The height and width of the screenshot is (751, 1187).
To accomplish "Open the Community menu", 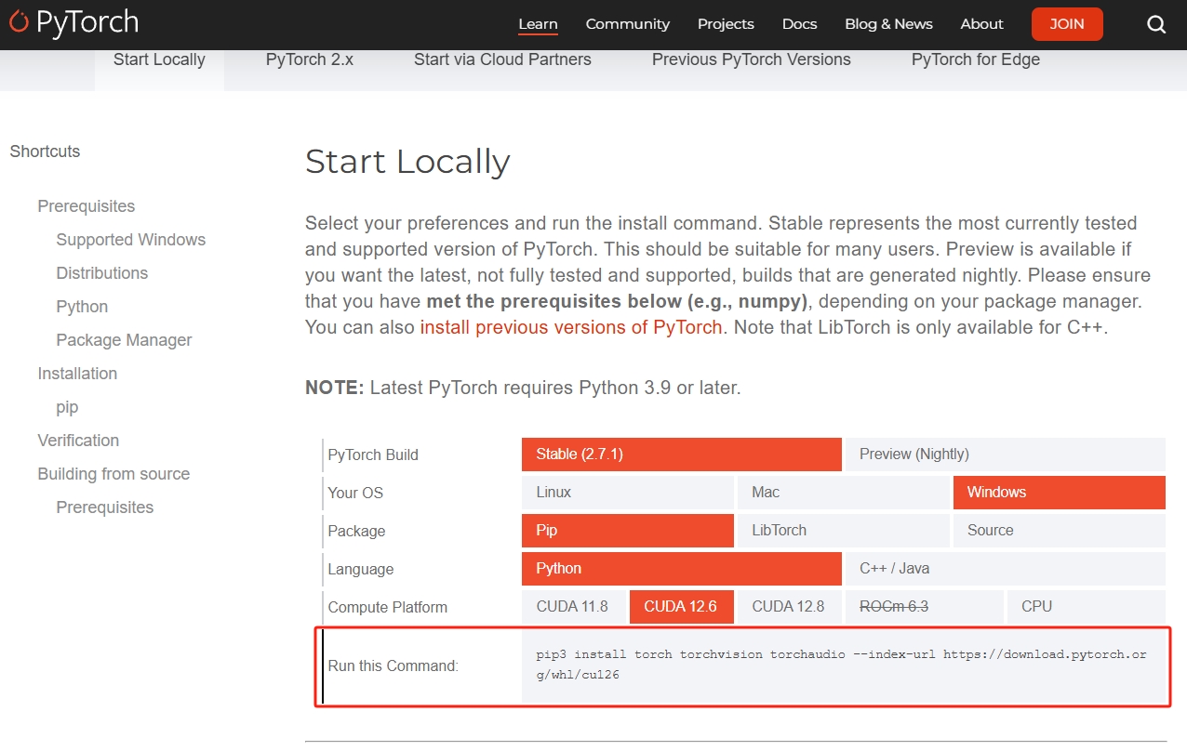I will click(x=628, y=24).
